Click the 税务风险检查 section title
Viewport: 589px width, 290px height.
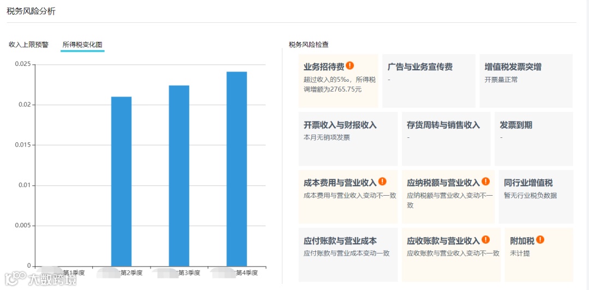pyautogui.click(x=308, y=45)
